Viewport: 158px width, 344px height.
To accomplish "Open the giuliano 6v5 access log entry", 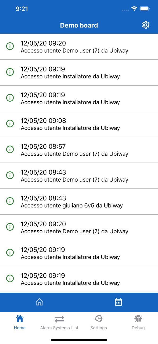I will point(79,202).
